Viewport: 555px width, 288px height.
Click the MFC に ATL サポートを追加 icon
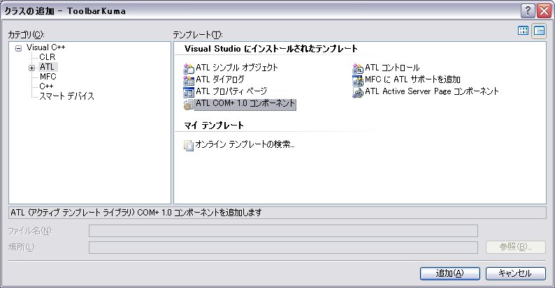click(x=358, y=80)
